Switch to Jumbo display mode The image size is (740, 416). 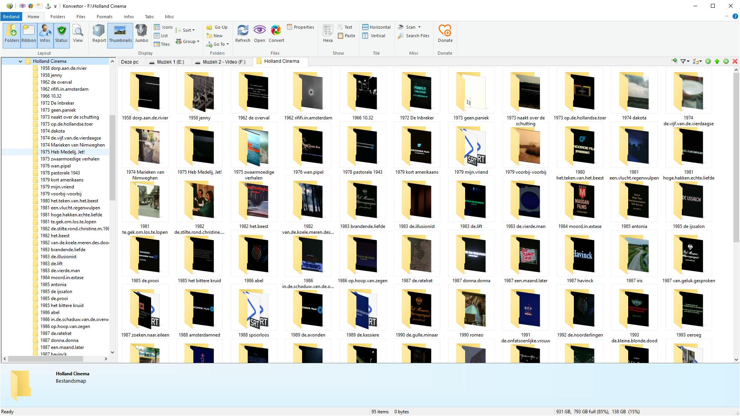[141, 34]
